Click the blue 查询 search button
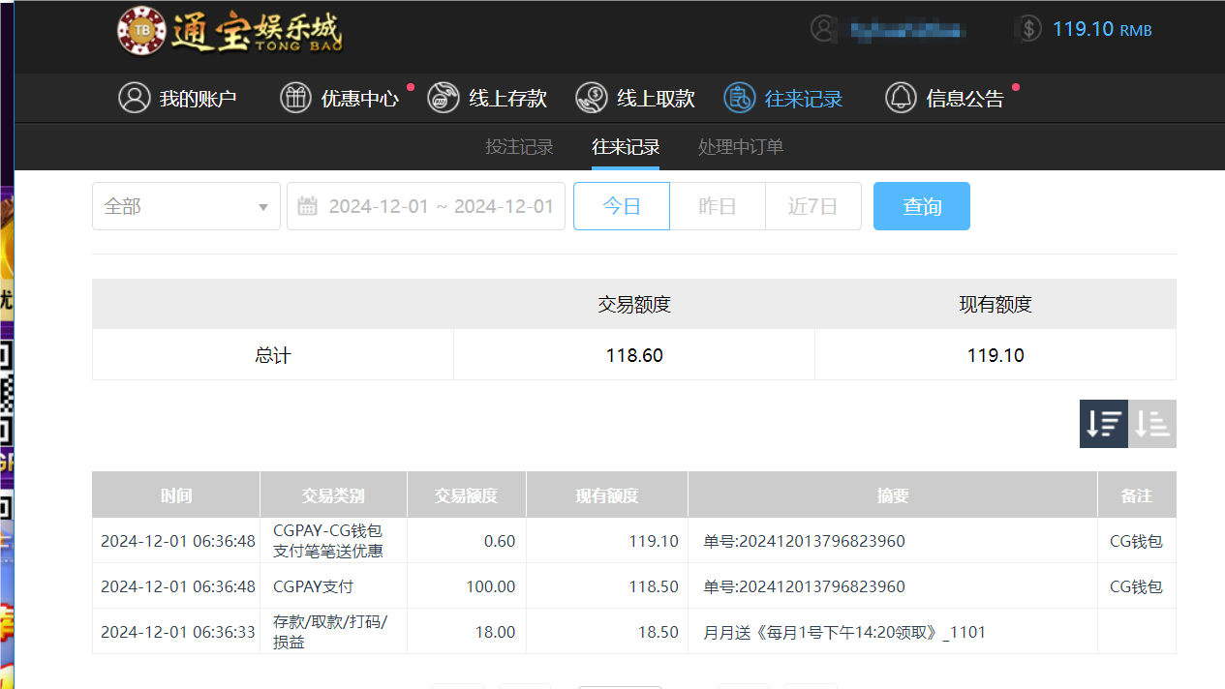 click(x=921, y=205)
